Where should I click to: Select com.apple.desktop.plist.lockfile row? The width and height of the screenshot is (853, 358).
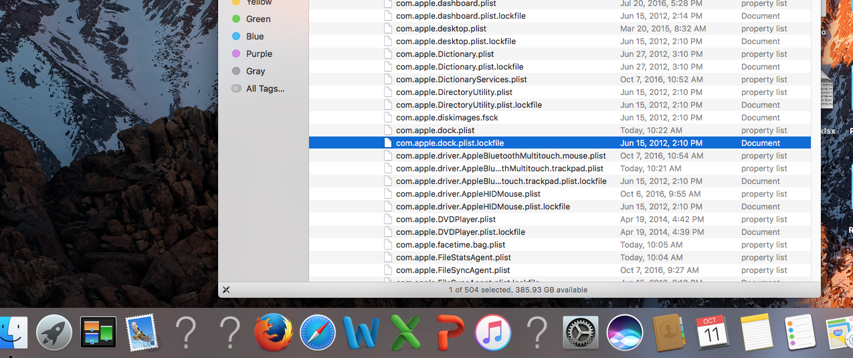(559, 41)
